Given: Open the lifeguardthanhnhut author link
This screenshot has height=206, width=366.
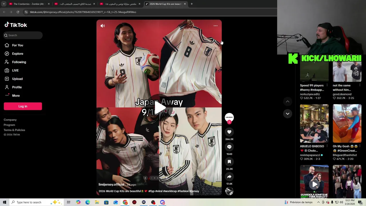Looking at the screenshot, I should tap(345, 155).
